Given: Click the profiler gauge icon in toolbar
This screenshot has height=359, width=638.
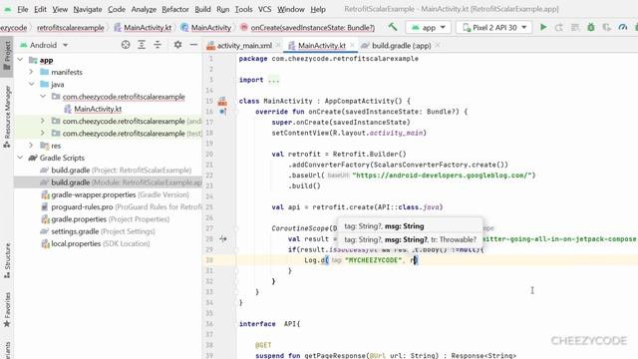Looking at the screenshot, I should (622, 27).
